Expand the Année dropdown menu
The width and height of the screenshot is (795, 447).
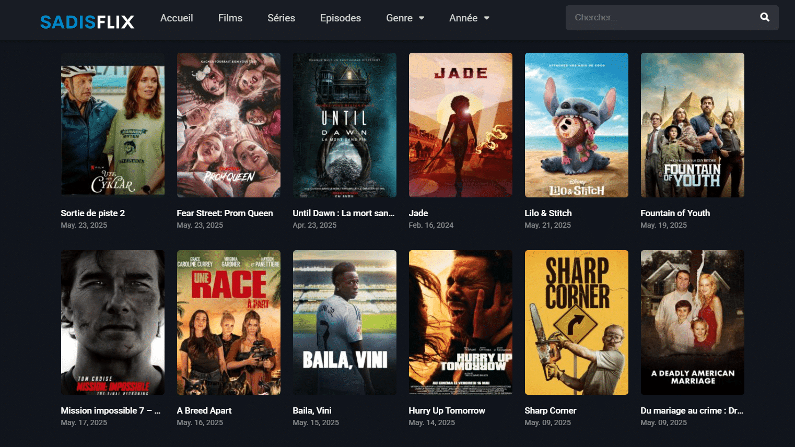(x=469, y=18)
